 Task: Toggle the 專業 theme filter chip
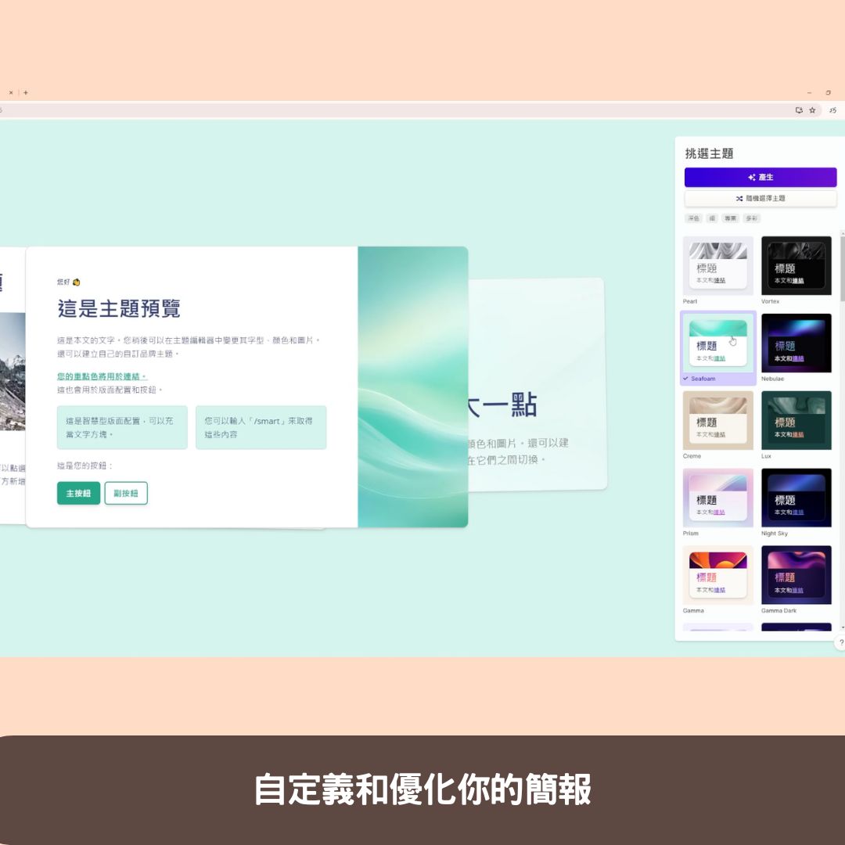click(731, 218)
